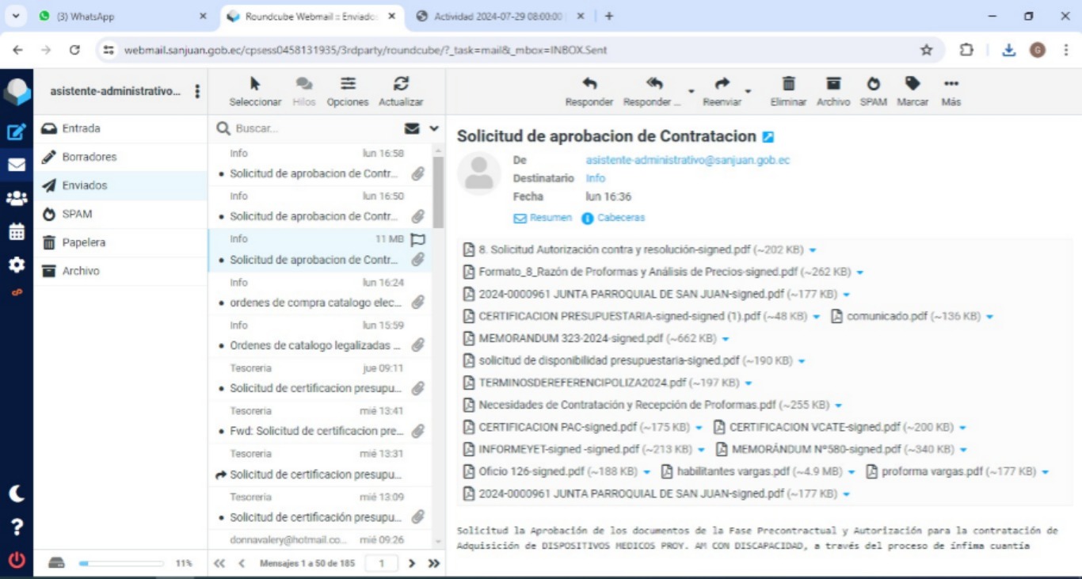
Task: Switch to the WhatsApp browser tab
Action: pyautogui.click(x=119, y=16)
